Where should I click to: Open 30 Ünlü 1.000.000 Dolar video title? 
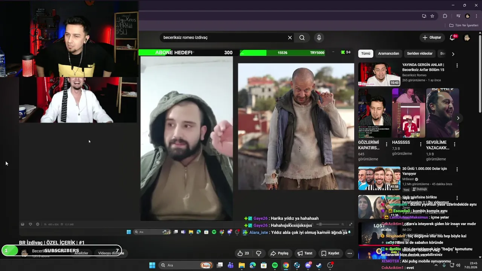(424, 171)
